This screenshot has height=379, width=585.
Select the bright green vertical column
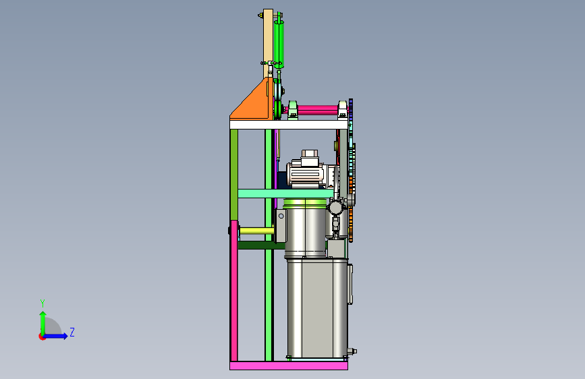[269, 245]
